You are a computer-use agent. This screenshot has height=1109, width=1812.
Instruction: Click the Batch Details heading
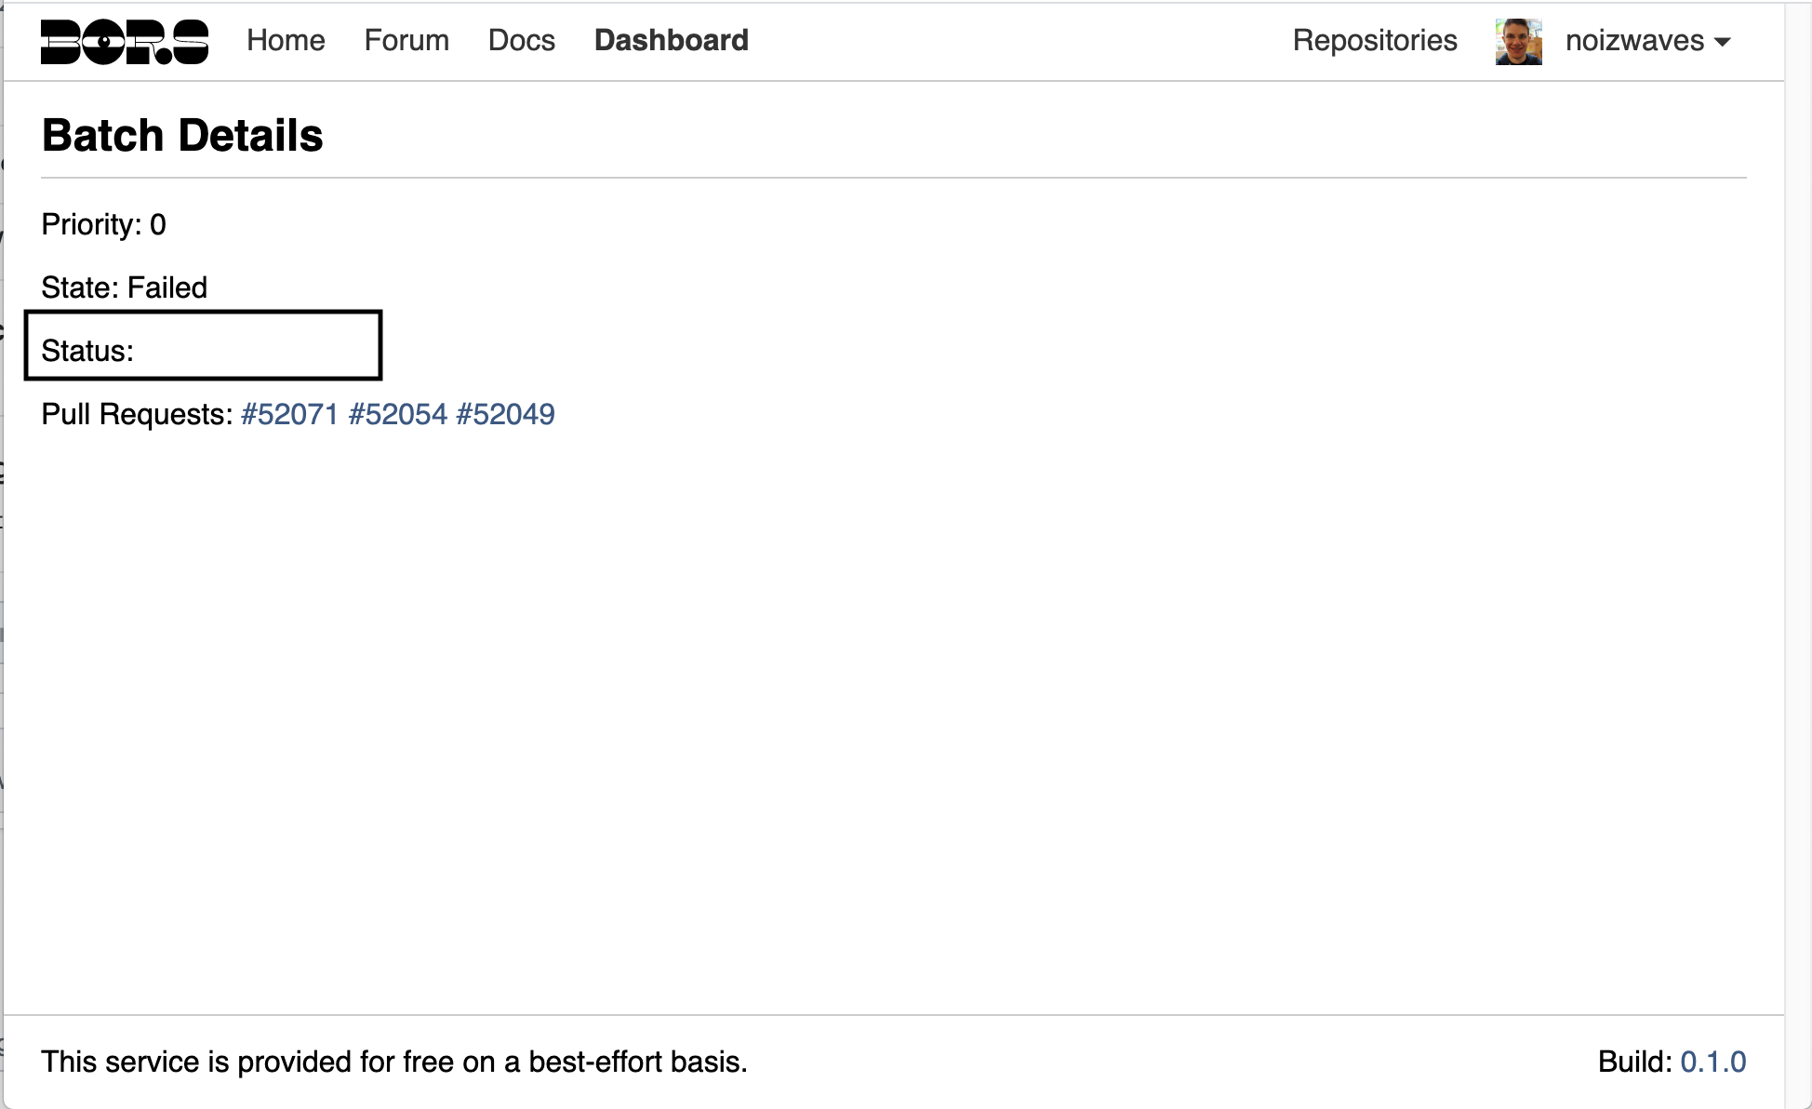click(182, 136)
